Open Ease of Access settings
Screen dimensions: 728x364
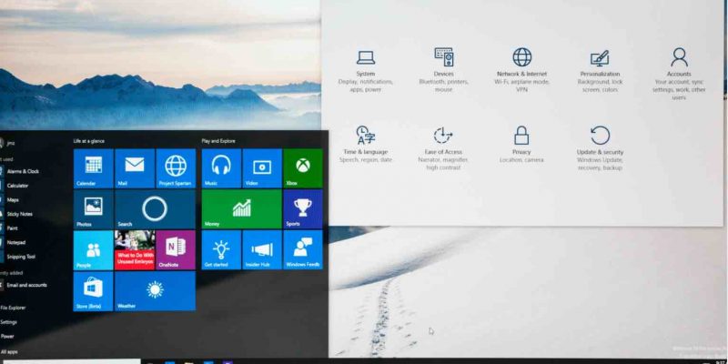443,147
